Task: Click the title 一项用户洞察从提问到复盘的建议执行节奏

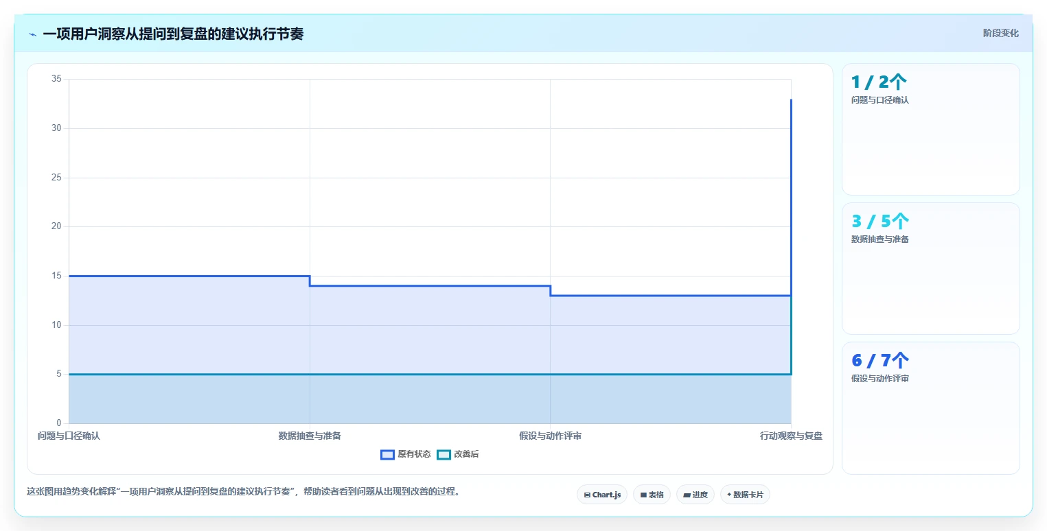Action: [x=173, y=34]
